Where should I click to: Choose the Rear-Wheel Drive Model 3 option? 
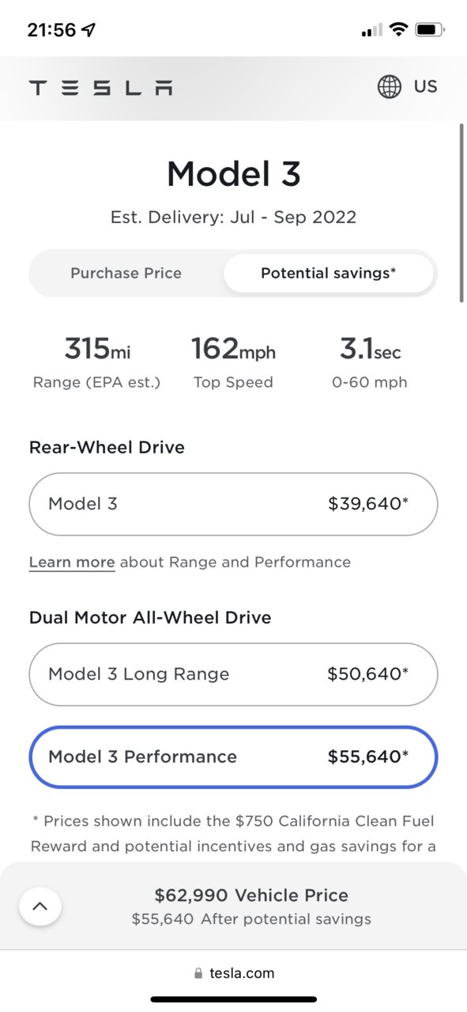(233, 504)
